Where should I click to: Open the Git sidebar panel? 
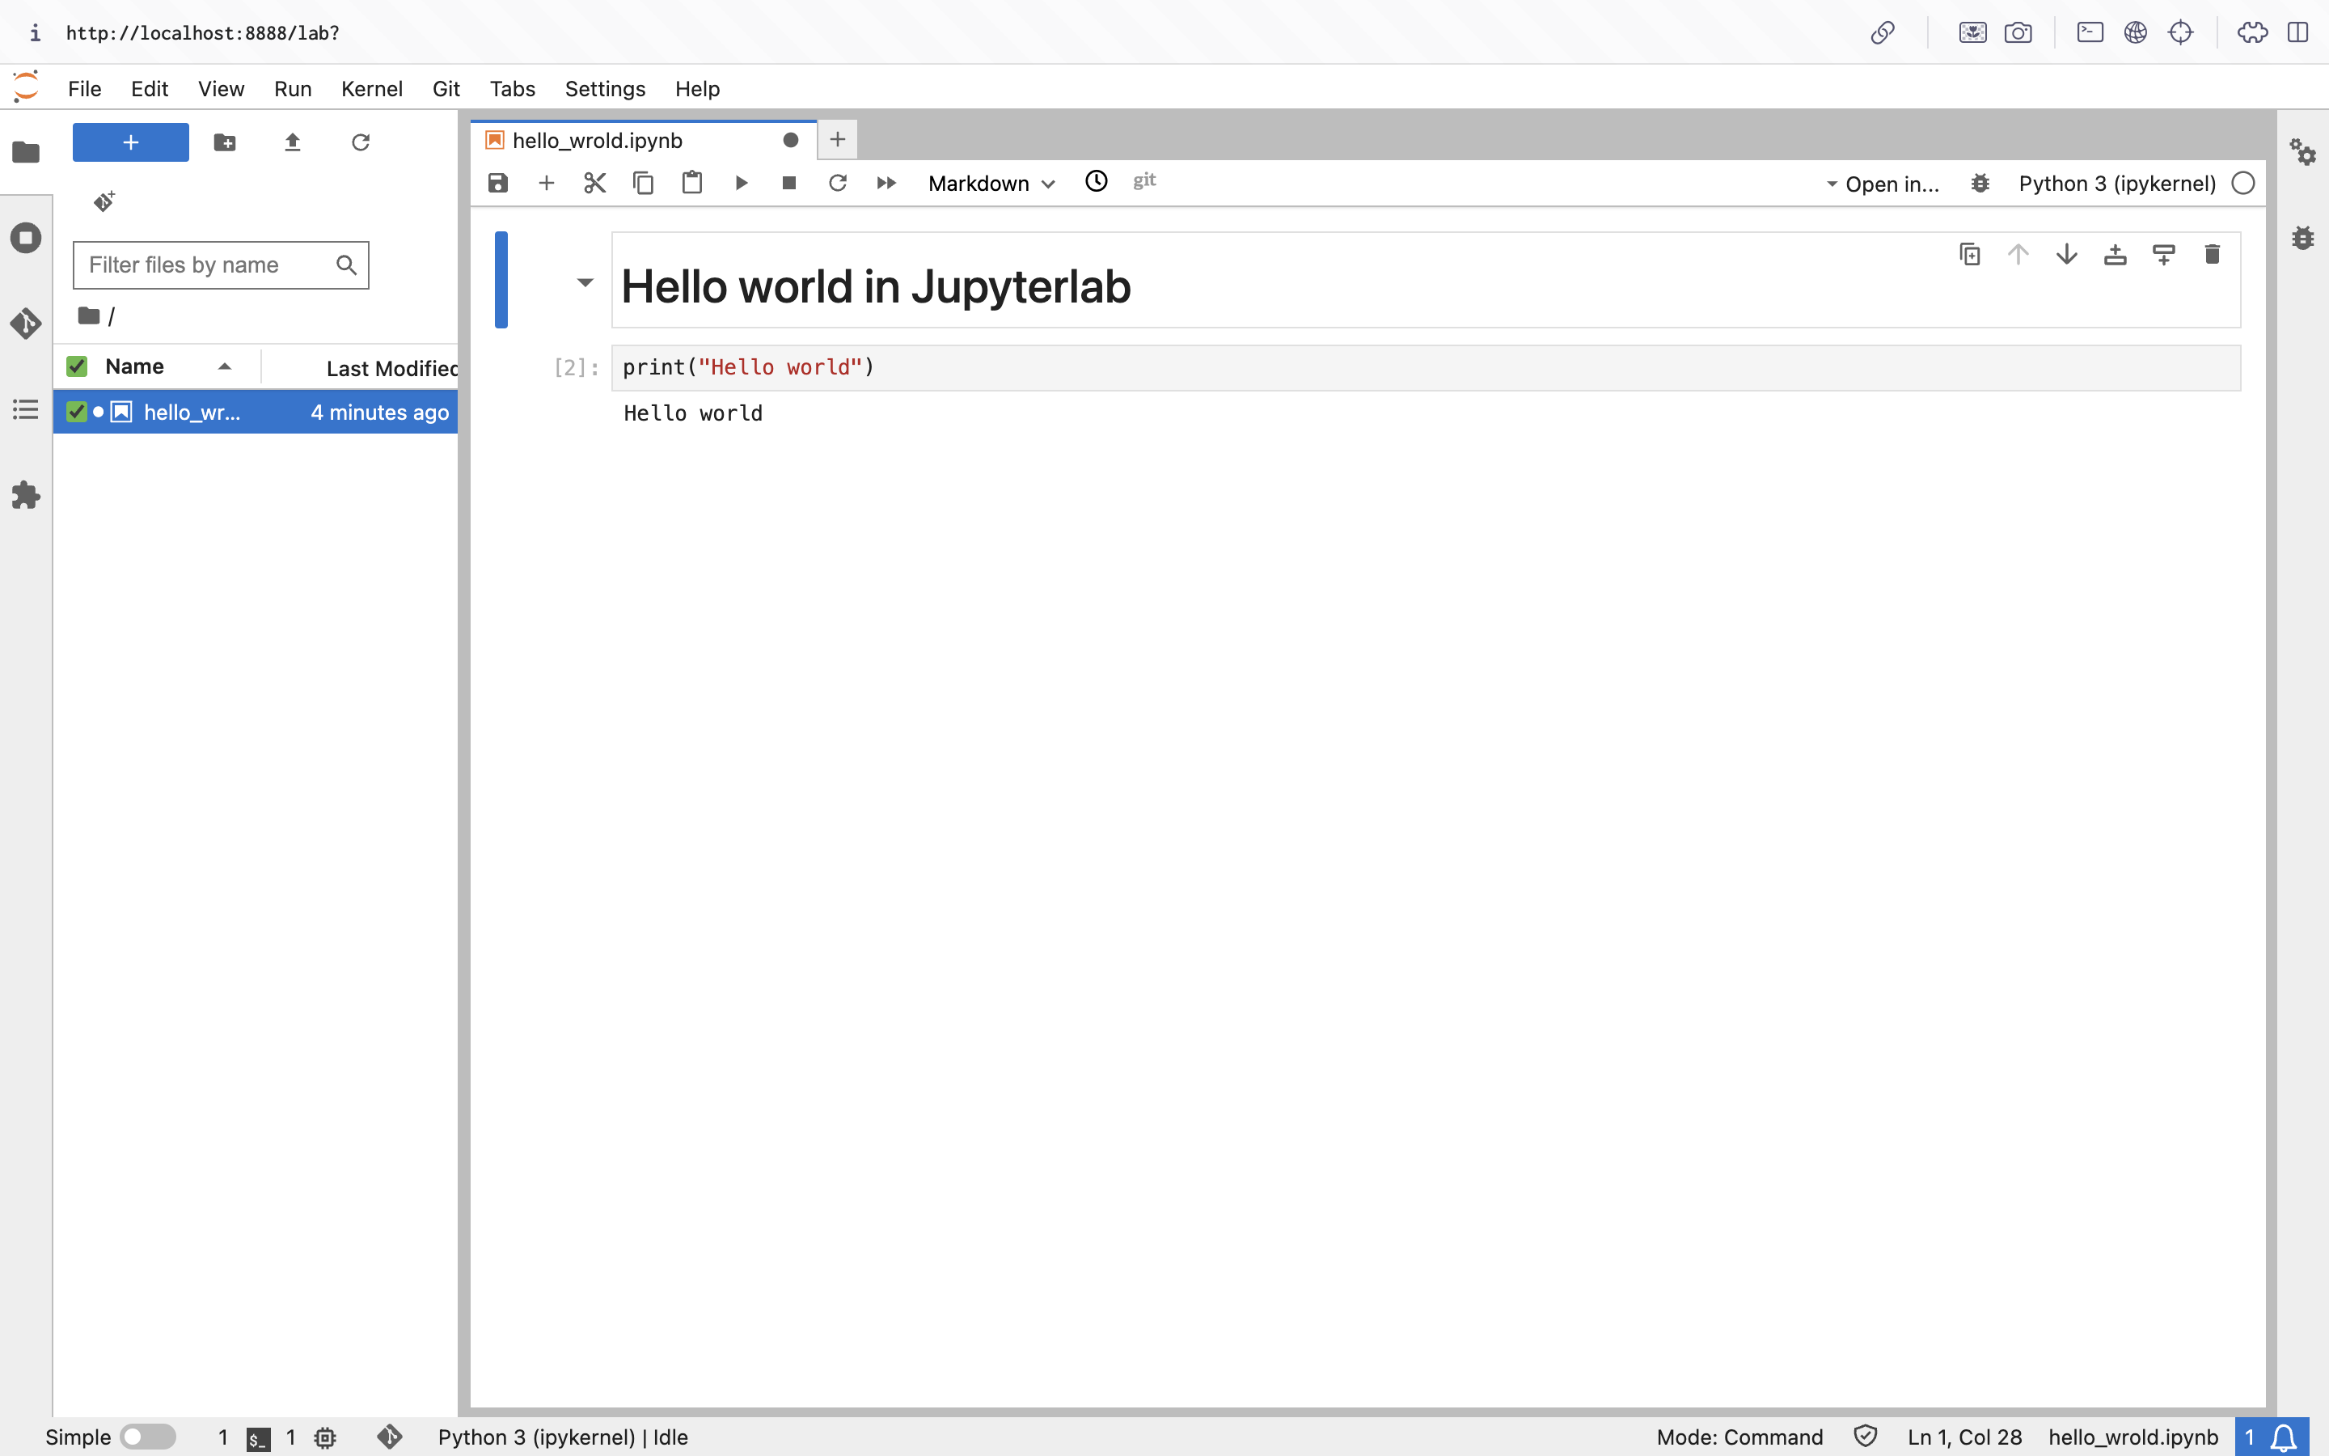[26, 324]
